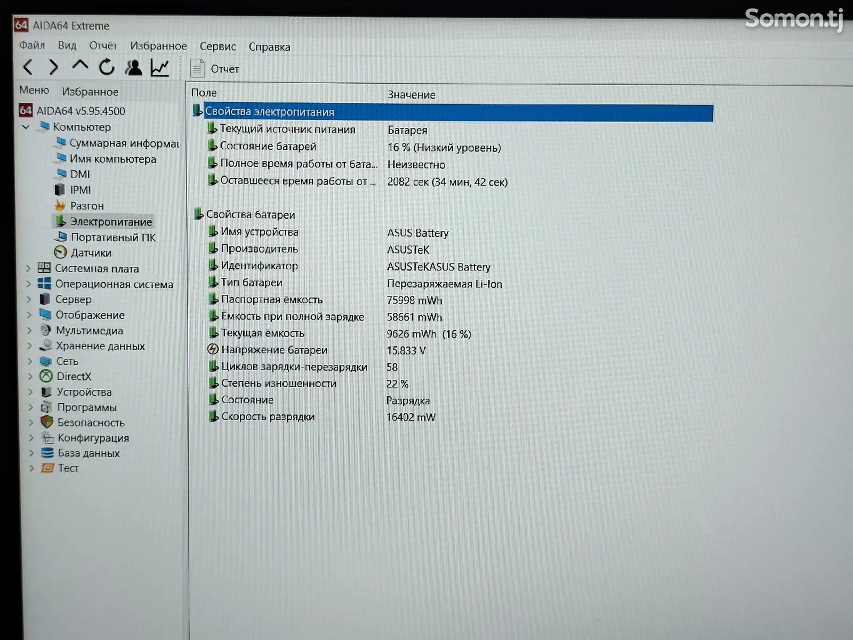Select the IPMI tree icon
This screenshot has height=640, width=853.
tap(60, 190)
